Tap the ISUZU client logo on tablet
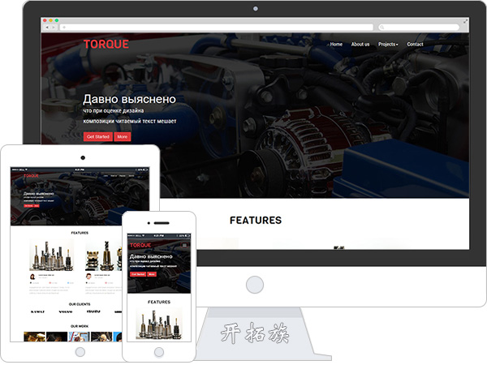Viewport: 487px width, 365px height. point(93,311)
